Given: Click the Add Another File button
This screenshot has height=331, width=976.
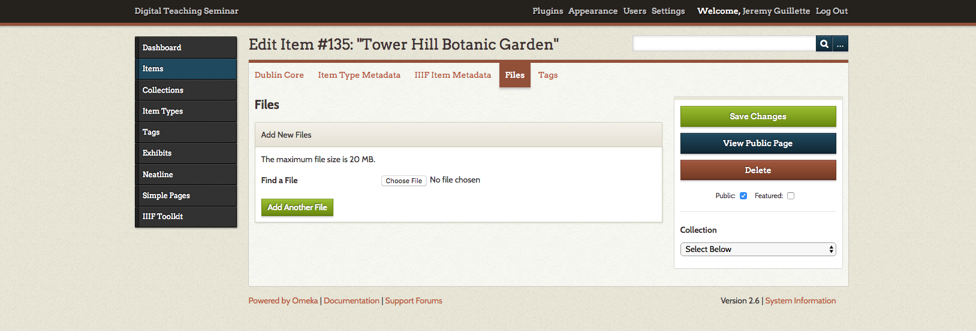Looking at the screenshot, I should pos(297,207).
